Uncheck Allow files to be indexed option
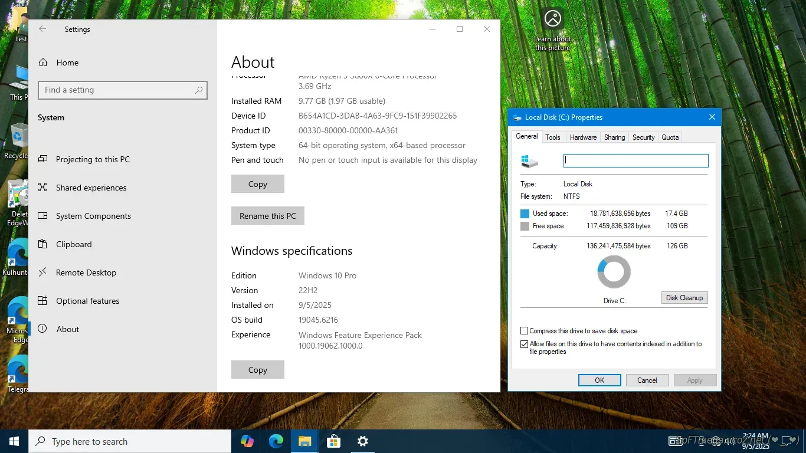 tap(525, 344)
